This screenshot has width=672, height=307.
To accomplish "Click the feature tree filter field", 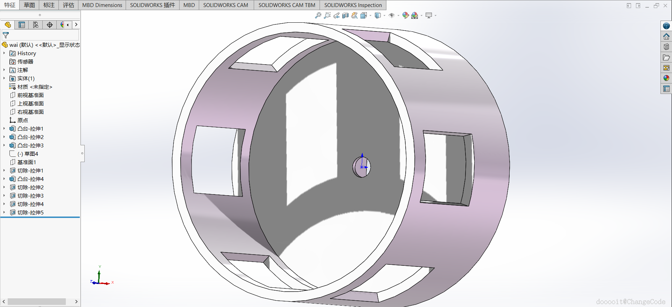I will click(x=42, y=35).
